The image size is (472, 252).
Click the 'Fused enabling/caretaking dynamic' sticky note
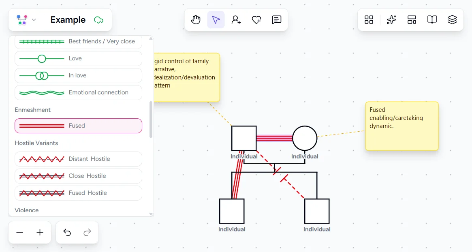click(402, 126)
